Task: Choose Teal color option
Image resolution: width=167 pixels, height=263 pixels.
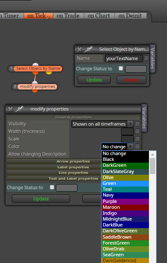Action: click(x=125, y=189)
